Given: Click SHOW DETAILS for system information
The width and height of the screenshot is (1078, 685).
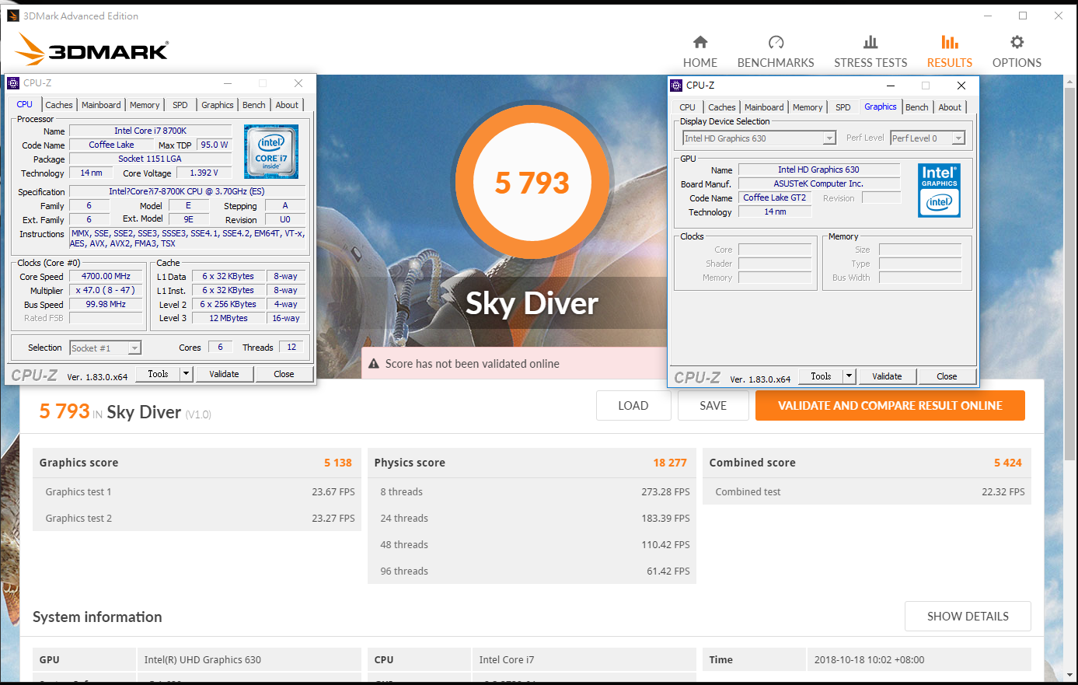Looking at the screenshot, I should pos(968,617).
